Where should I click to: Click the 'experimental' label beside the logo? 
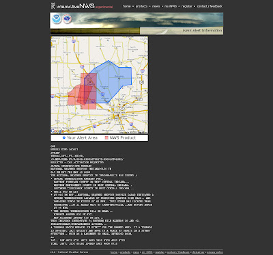tap(104, 7)
